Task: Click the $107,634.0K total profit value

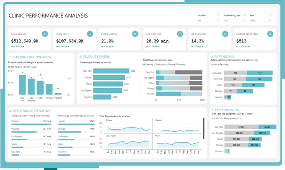Action: coord(70,41)
